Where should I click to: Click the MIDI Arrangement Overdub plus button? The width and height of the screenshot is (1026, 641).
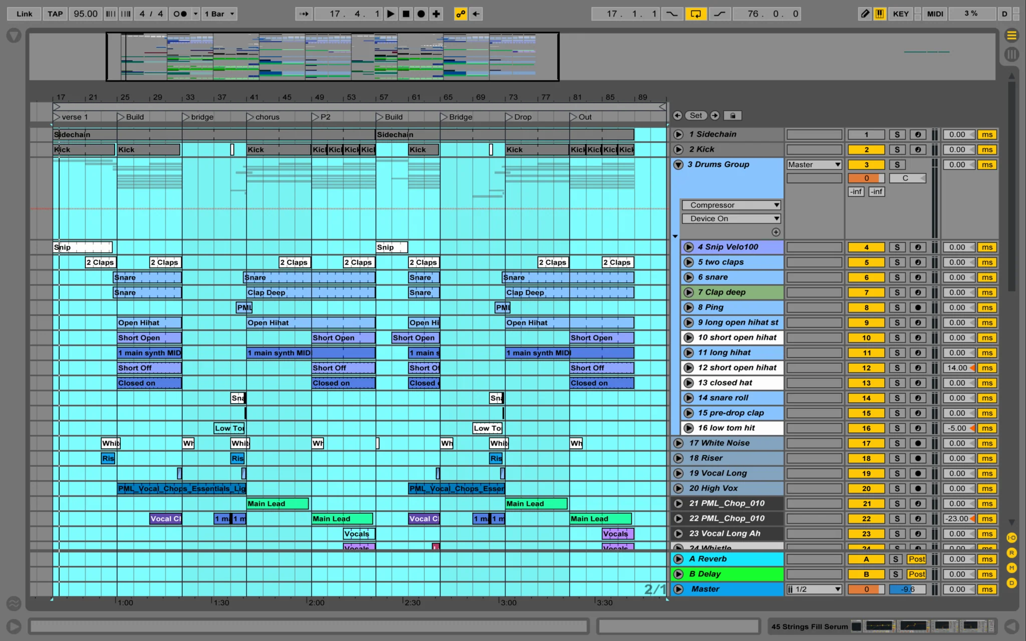coord(436,14)
